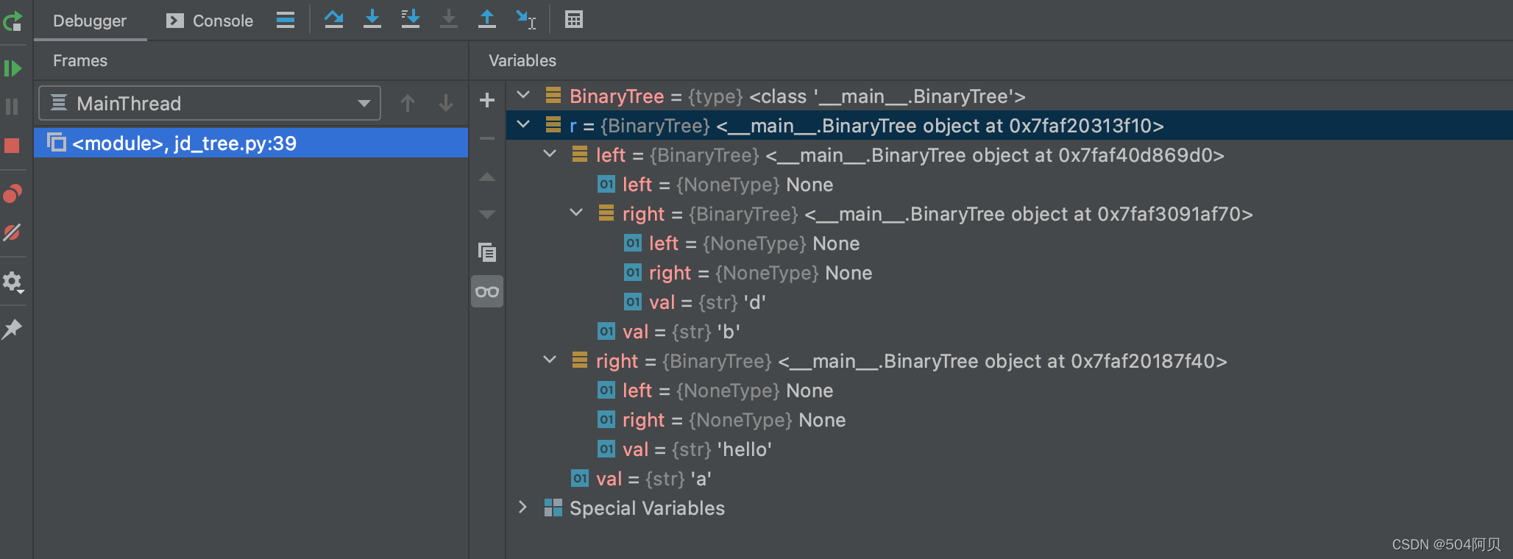The height and width of the screenshot is (559, 1513).
Task: Open the MainThread dropdown
Action: point(210,103)
